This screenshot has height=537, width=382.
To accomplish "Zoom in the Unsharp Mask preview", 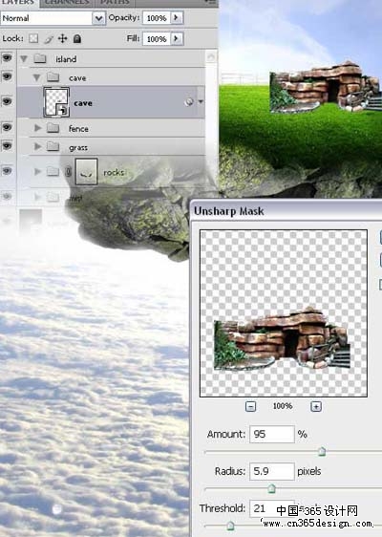I will pos(316,406).
